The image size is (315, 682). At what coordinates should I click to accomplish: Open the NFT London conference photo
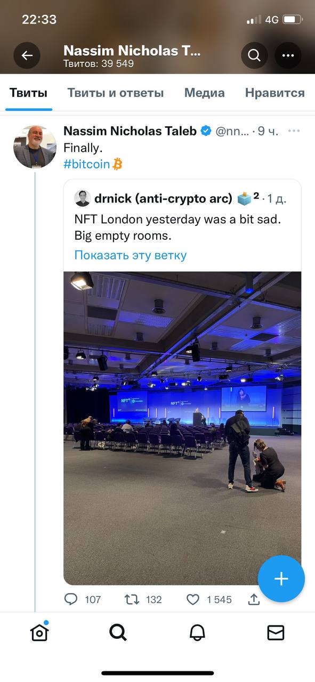click(182, 428)
